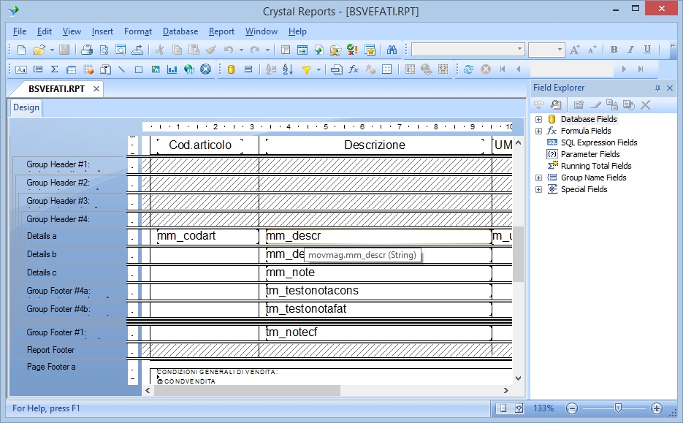The width and height of the screenshot is (683, 423).
Task: Expand the Database Fields tree node
Action: (x=538, y=119)
